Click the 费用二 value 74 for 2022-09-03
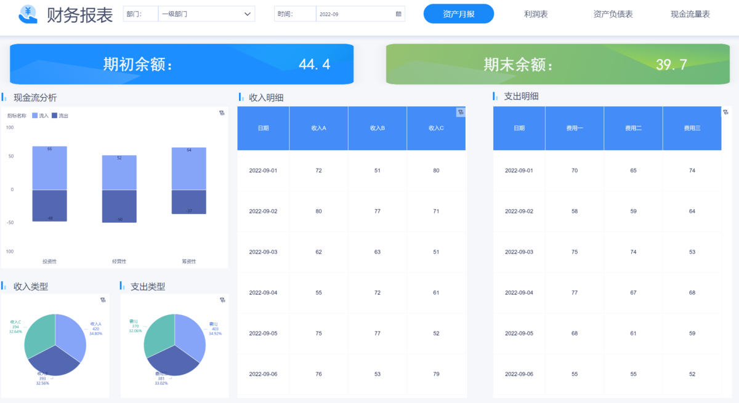The image size is (739, 403). [x=633, y=252]
